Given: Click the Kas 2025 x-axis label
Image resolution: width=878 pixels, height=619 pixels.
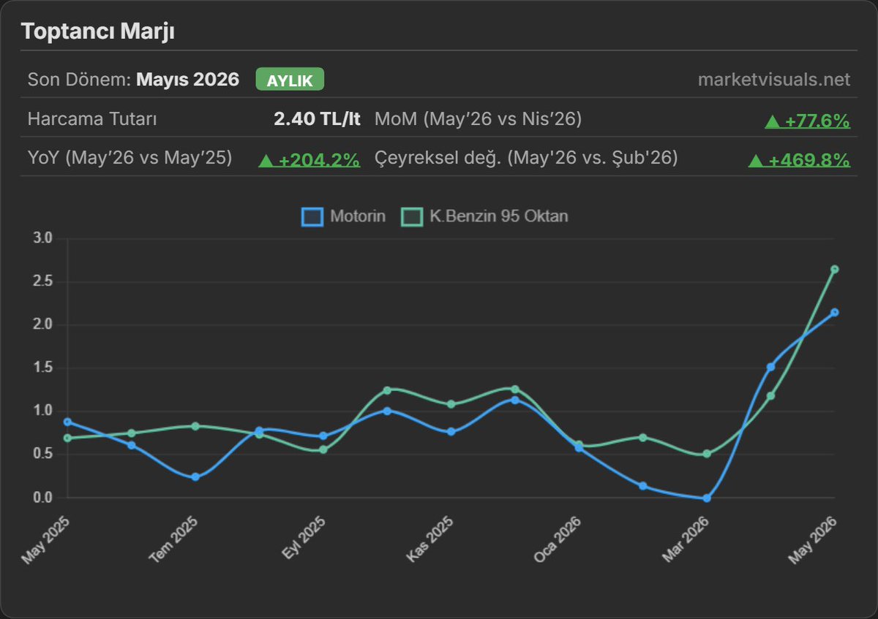Looking at the screenshot, I should tap(431, 539).
